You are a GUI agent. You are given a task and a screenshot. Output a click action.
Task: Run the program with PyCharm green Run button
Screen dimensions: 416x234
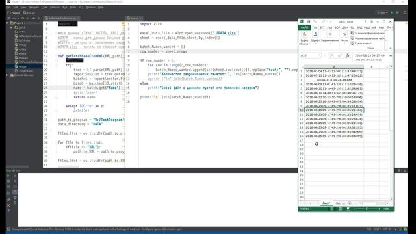click(x=392, y=13)
